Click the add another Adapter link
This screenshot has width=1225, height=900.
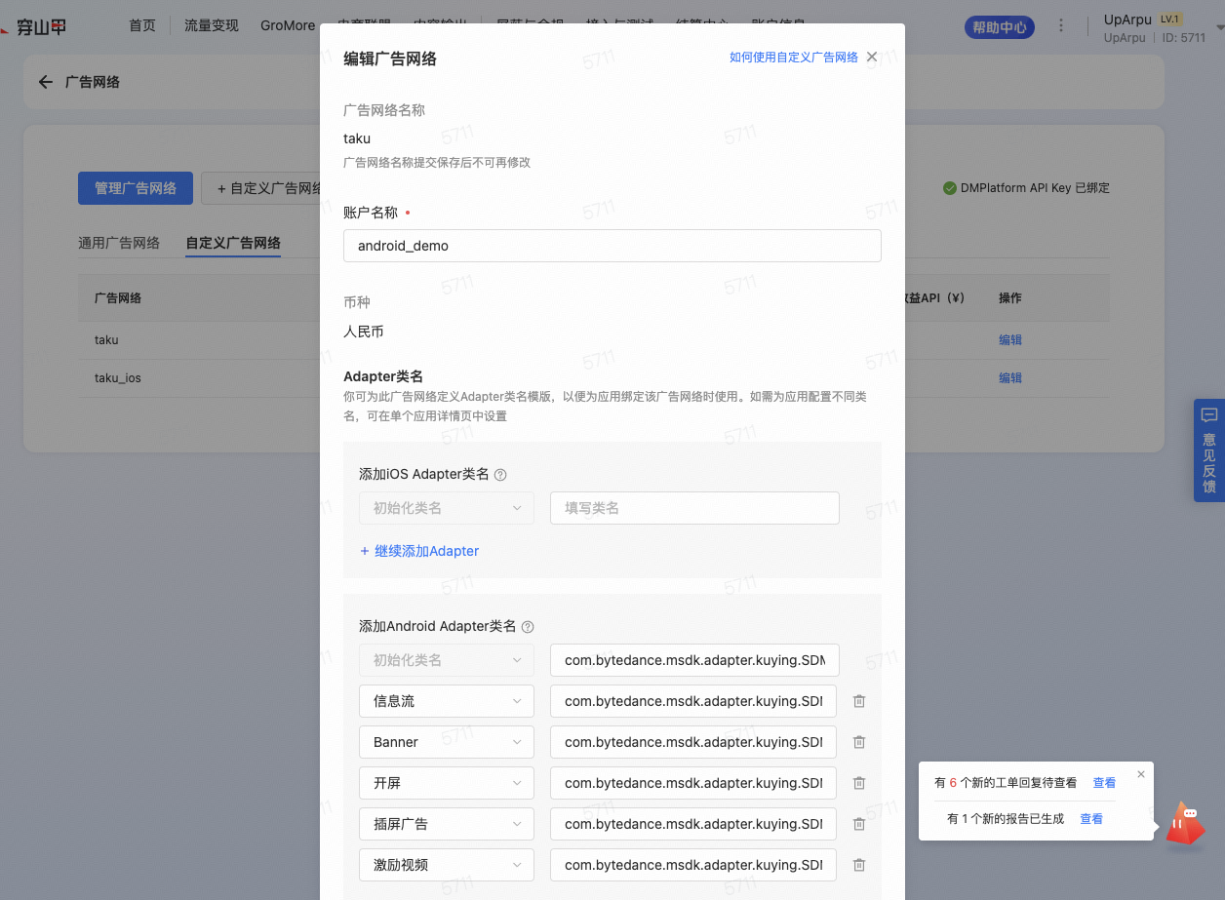click(x=419, y=551)
